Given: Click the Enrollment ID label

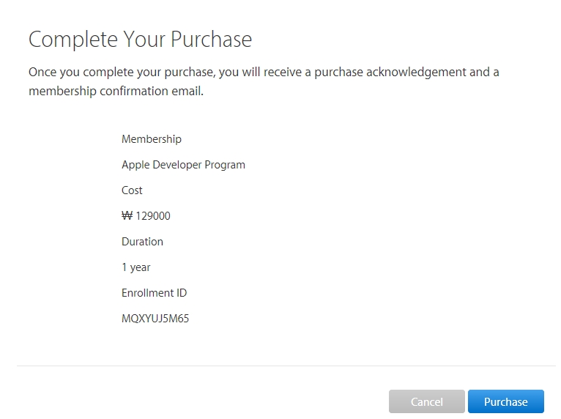Looking at the screenshot, I should point(155,293).
